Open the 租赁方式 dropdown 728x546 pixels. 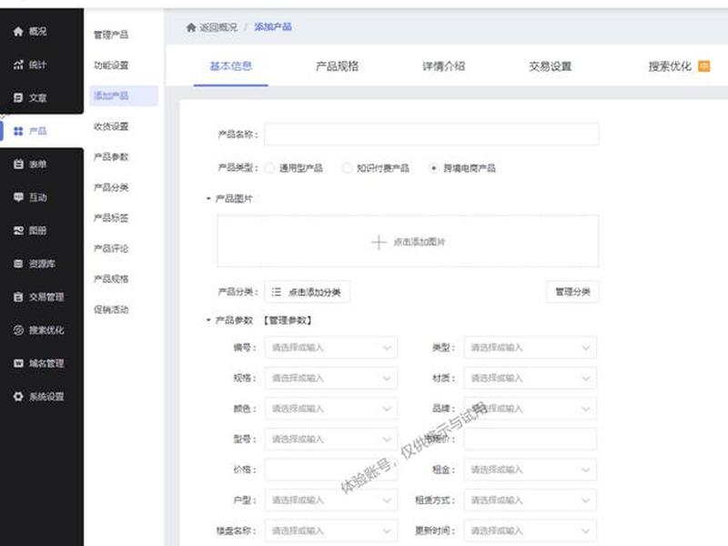(530, 500)
